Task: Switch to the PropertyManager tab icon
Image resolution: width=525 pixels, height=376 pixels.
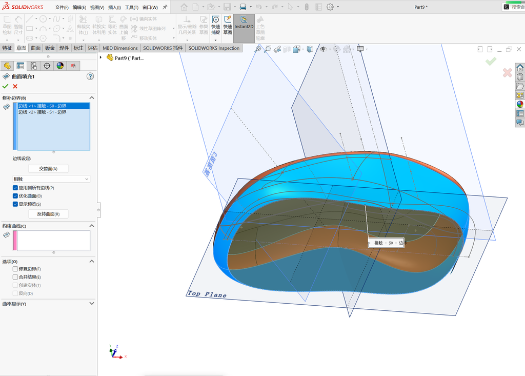Action: coord(21,66)
